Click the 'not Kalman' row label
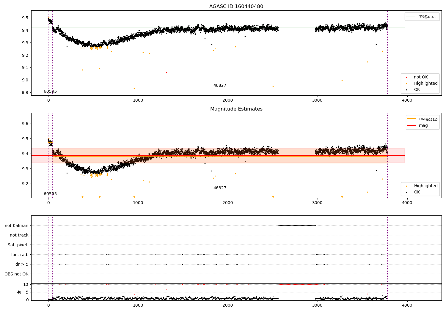 tap(17, 226)
